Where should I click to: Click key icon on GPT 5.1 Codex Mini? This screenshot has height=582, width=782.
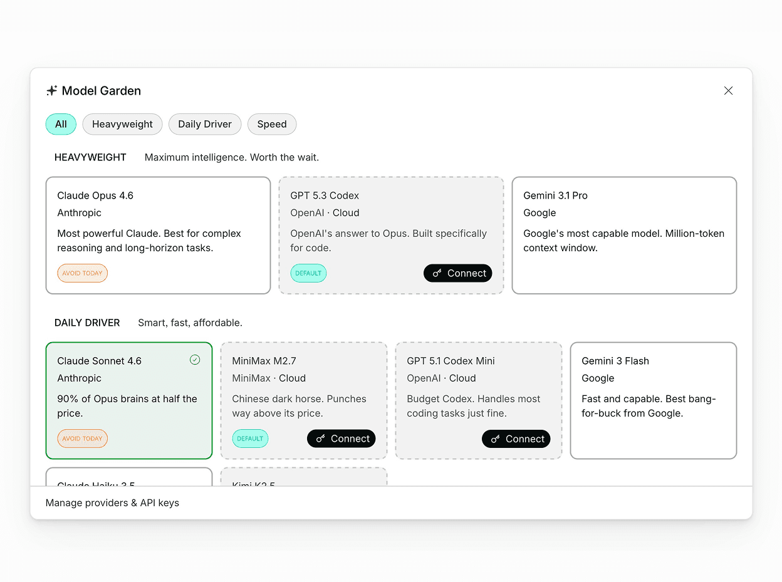[496, 439]
